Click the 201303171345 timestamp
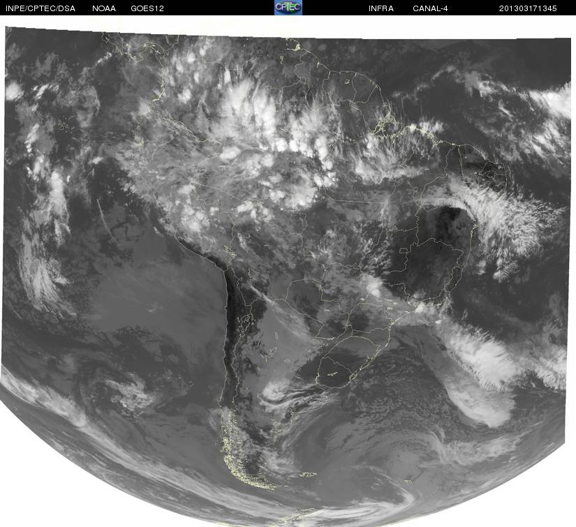 click(x=528, y=8)
